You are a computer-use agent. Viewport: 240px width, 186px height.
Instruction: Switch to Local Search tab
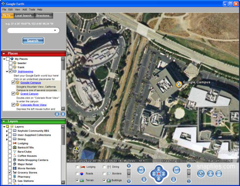click(x=23, y=16)
